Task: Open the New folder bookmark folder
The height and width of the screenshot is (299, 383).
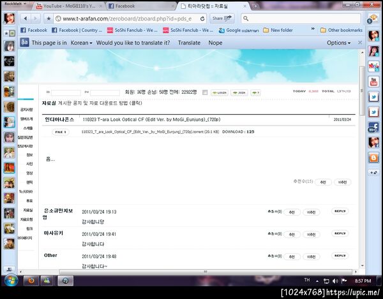Action: pyautogui.click(x=278, y=30)
